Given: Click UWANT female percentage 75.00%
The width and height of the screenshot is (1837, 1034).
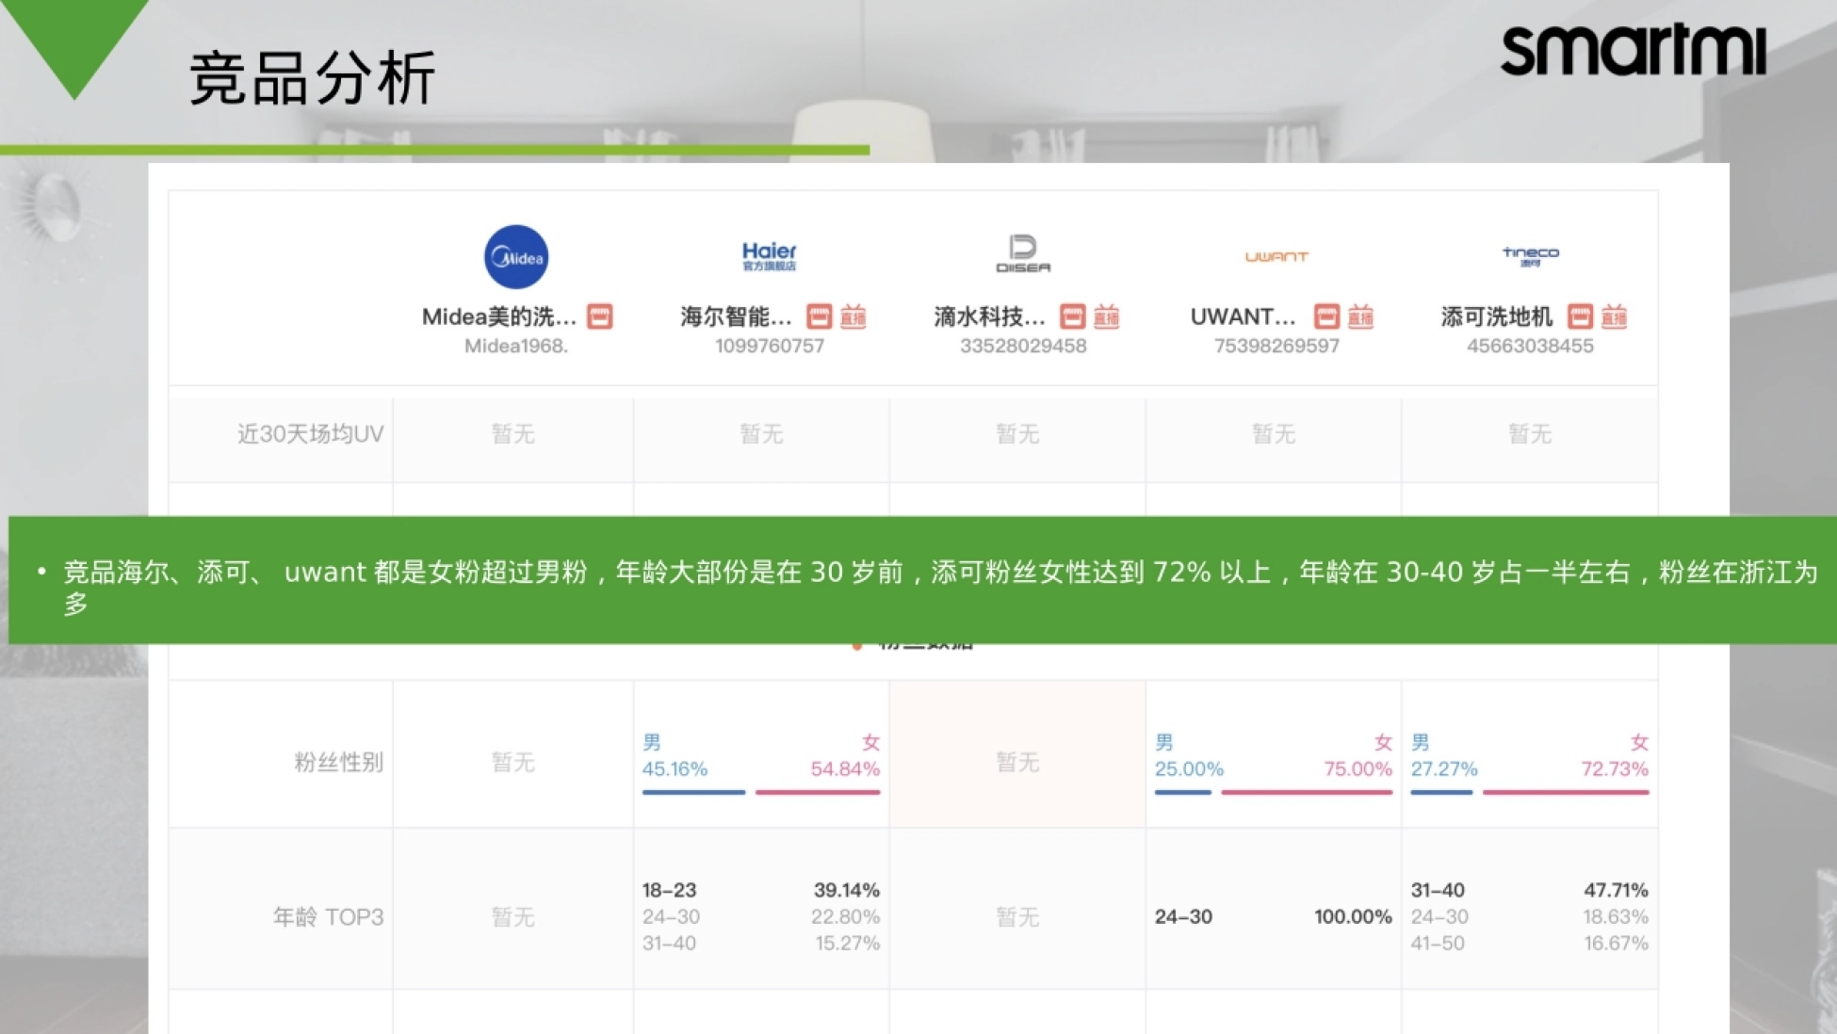Looking at the screenshot, I should point(1357,768).
